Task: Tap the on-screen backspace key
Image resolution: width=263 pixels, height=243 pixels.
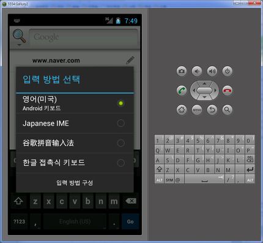Action: point(131,201)
